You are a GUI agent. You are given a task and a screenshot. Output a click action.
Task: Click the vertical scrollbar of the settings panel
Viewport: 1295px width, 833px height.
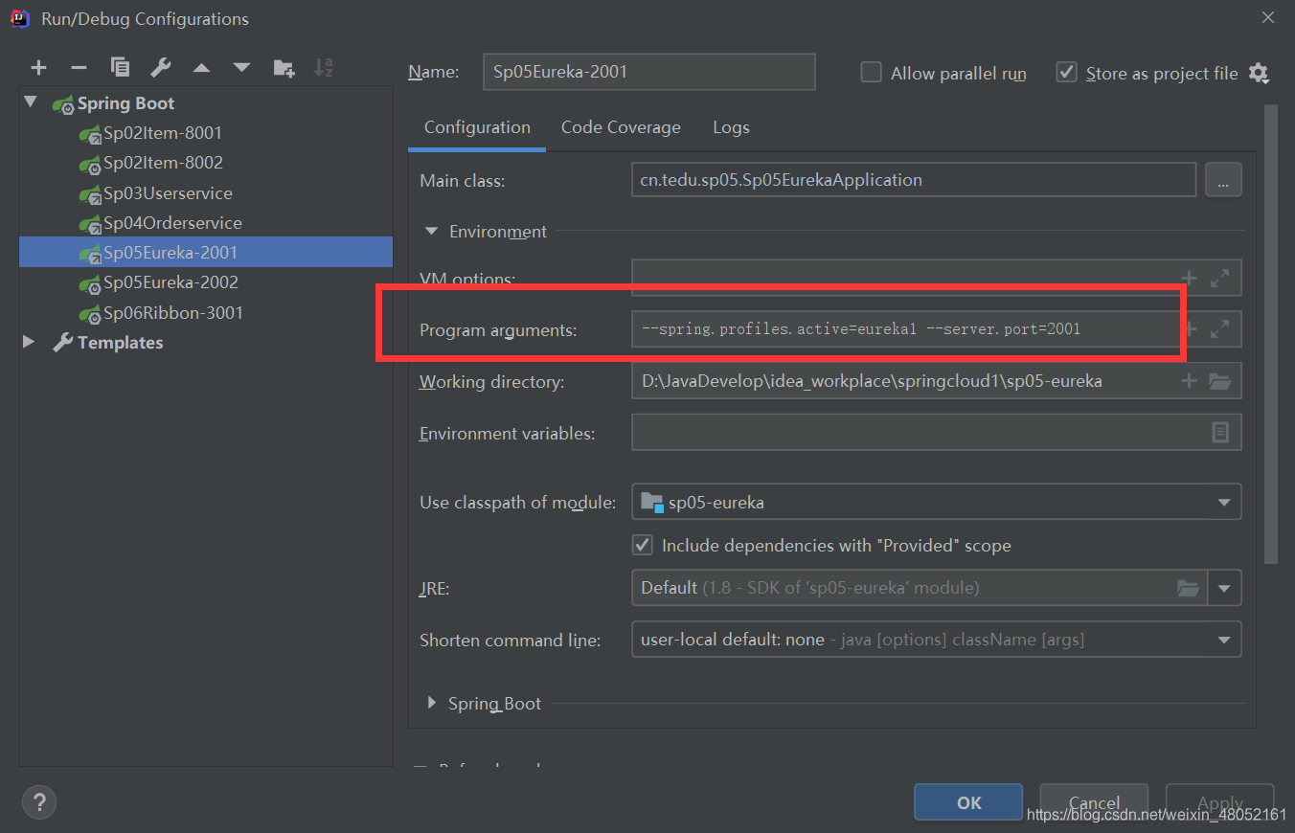point(1270,334)
